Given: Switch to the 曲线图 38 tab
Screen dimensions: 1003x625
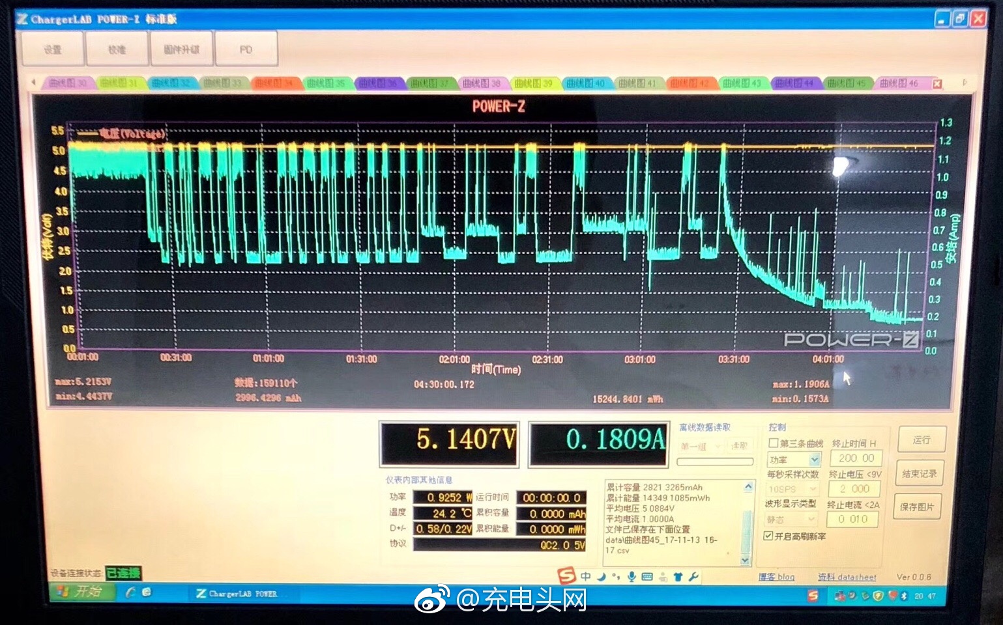Looking at the screenshot, I should pyautogui.click(x=482, y=83).
